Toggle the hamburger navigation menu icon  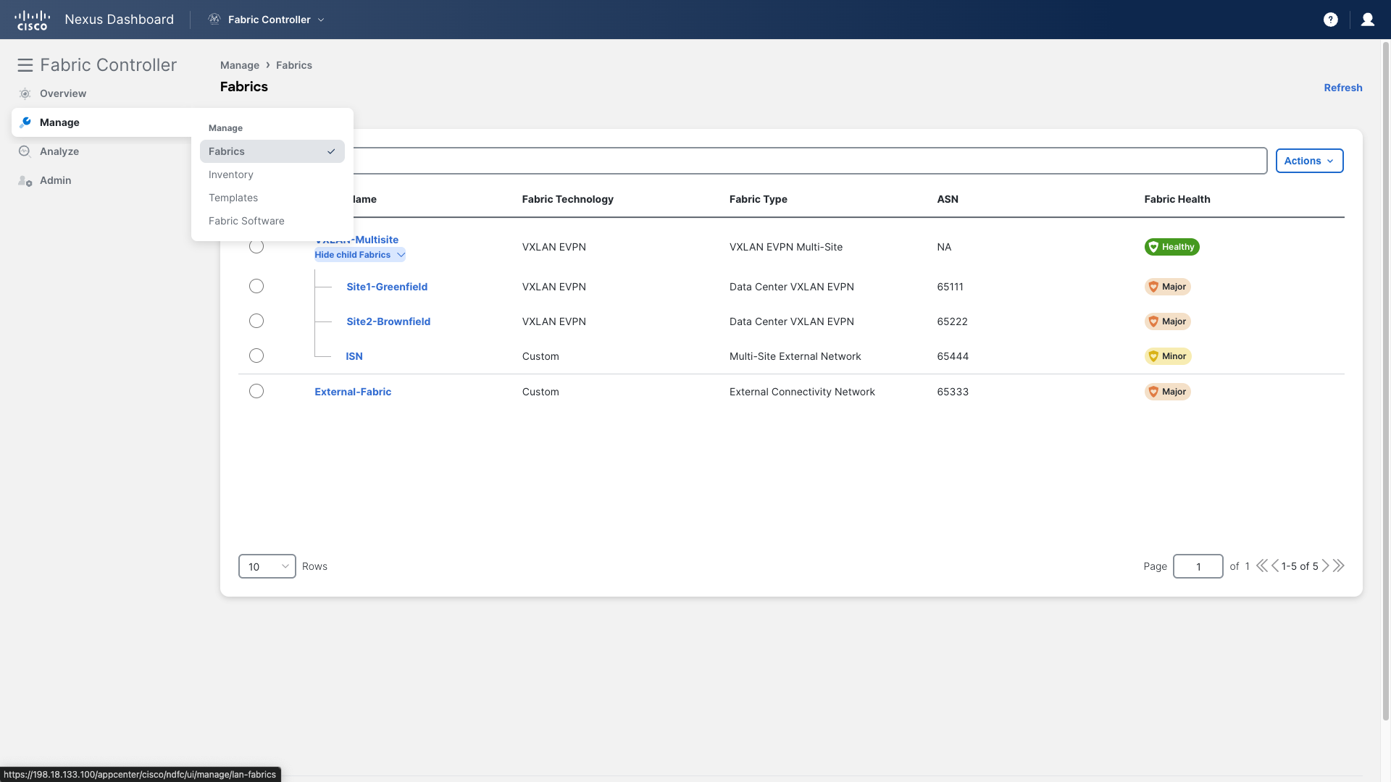pyautogui.click(x=25, y=65)
